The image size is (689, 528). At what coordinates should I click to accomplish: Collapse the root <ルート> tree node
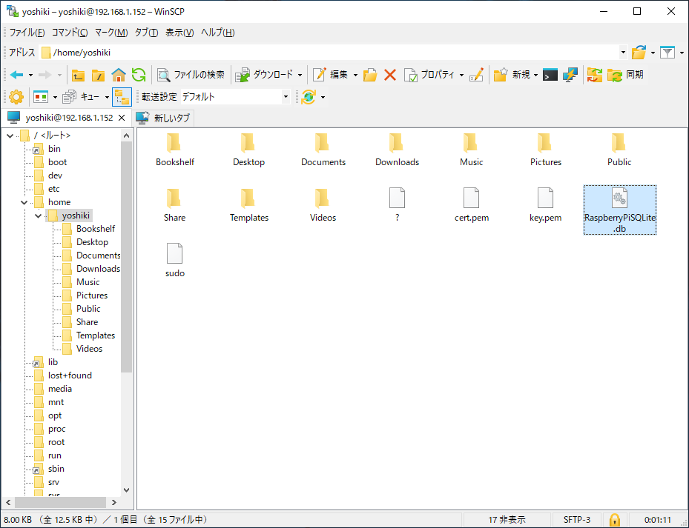coord(10,136)
